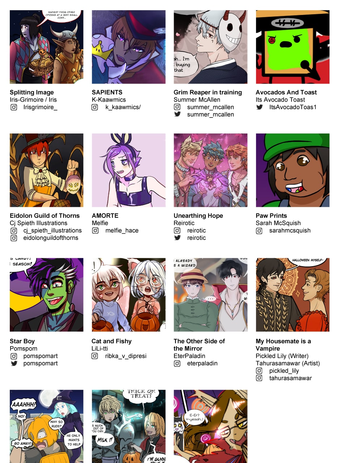Open the Star Boy comic thumbnail
Viewport: 340px width, 463px height.
[x=47, y=295]
